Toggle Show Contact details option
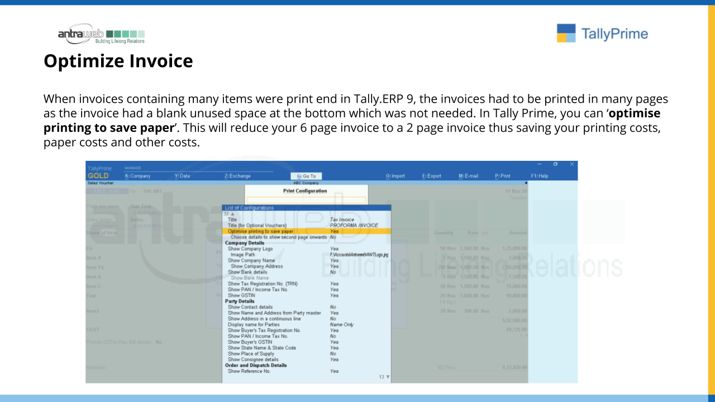Image resolution: width=715 pixels, height=402 pixels. [307, 307]
